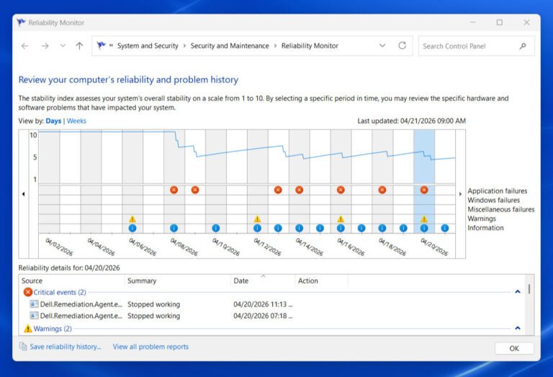This screenshot has height=377, width=553.
Task: Collapse the Critical events group chevron
Action: [x=518, y=291]
